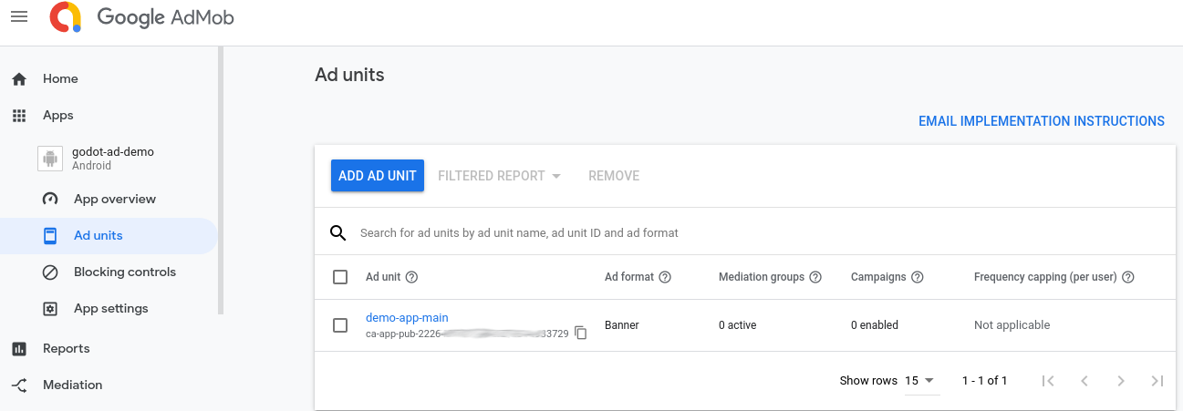Open help for Ad format column
Image resolution: width=1183 pixels, height=411 pixels.
click(665, 277)
